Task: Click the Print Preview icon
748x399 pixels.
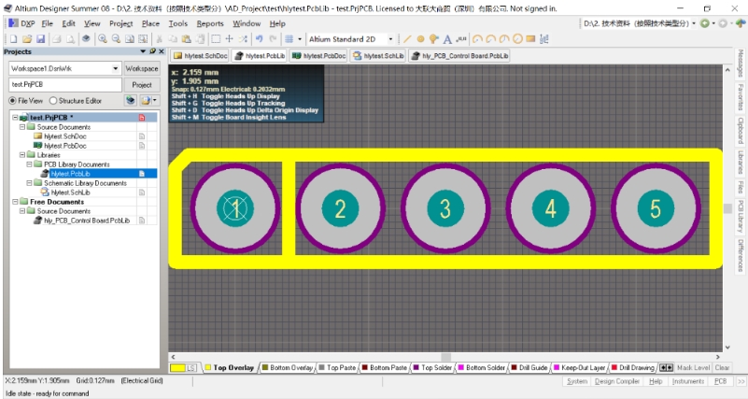Action: (70, 39)
